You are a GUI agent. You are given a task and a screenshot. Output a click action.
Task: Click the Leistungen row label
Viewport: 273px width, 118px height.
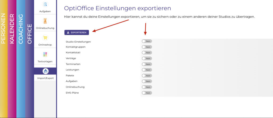point(73,70)
